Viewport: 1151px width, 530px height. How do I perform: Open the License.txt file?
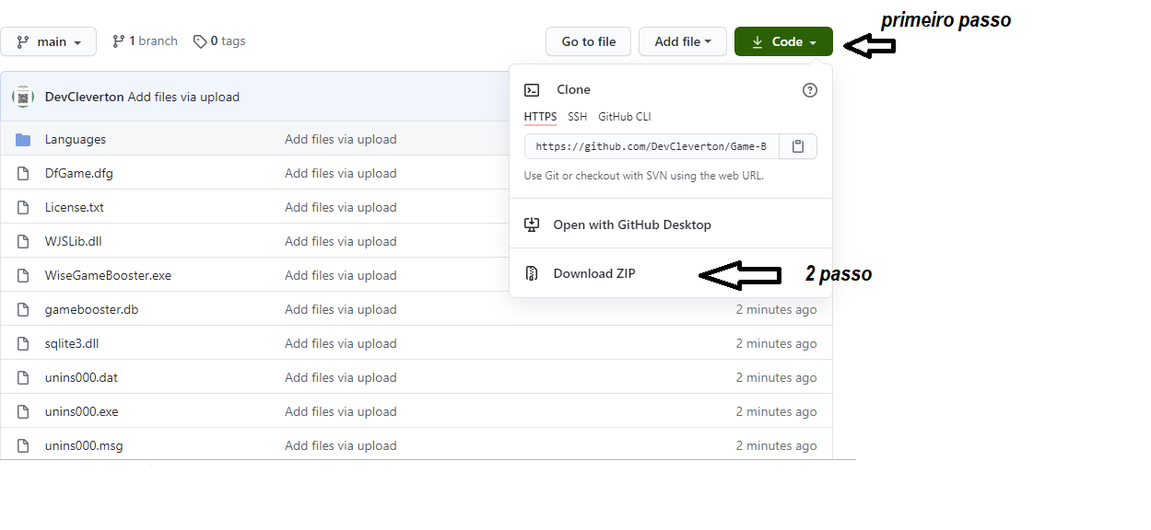tap(75, 207)
